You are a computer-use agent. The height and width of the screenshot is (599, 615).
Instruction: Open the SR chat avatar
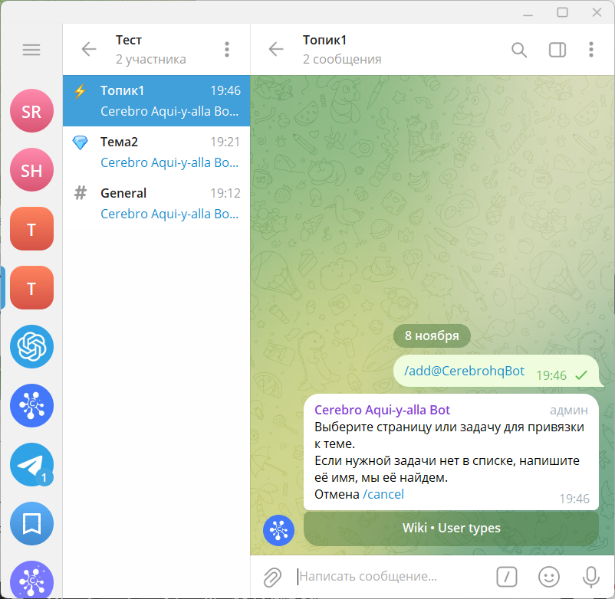[31, 111]
